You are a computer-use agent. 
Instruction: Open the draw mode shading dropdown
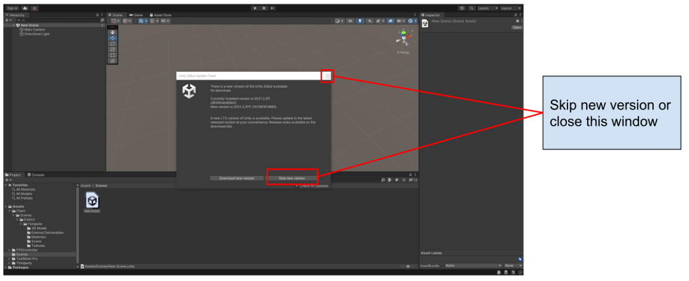tap(339, 21)
